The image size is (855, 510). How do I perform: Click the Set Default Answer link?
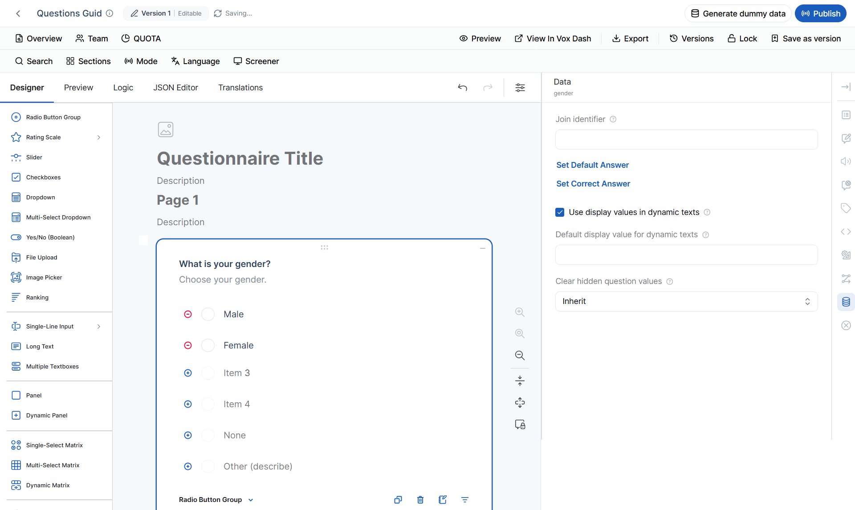(x=592, y=165)
